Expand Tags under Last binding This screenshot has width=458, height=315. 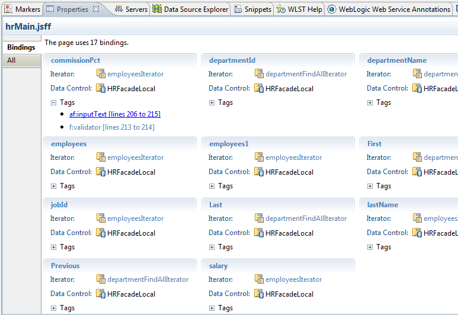click(x=212, y=247)
